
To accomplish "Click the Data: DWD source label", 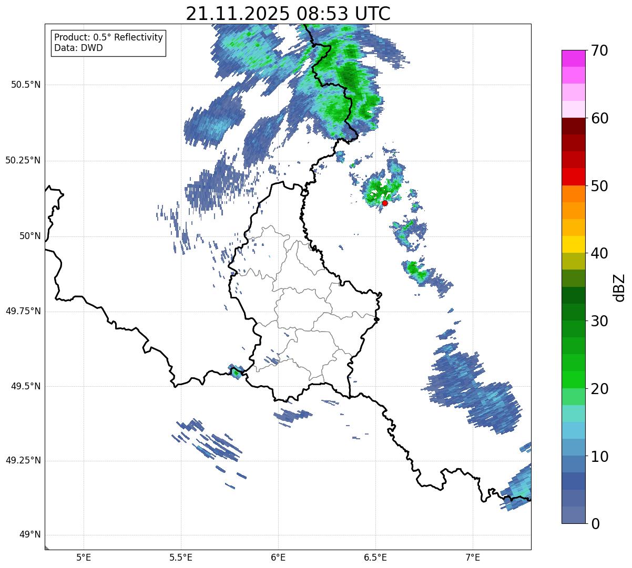I will point(78,48).
